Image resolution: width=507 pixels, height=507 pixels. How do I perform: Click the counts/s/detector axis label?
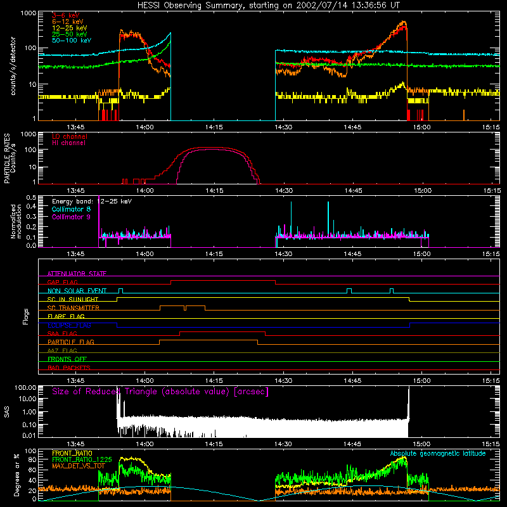tap(13, 66)
